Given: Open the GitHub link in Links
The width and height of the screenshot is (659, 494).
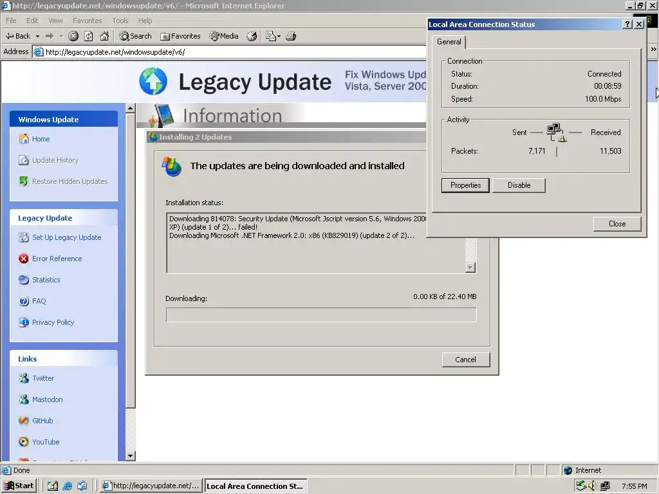Looking at the screenshot, I should point(42,421).
